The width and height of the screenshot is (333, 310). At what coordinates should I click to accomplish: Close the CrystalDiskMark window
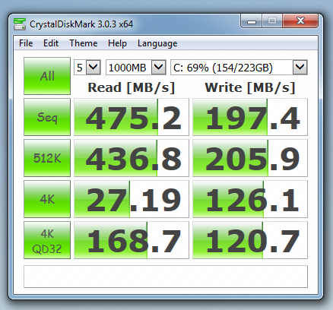click(300, 21)
